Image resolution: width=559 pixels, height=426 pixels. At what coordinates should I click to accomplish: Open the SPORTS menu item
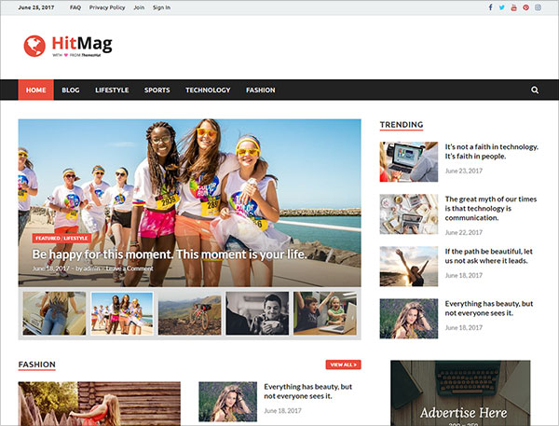157,89
